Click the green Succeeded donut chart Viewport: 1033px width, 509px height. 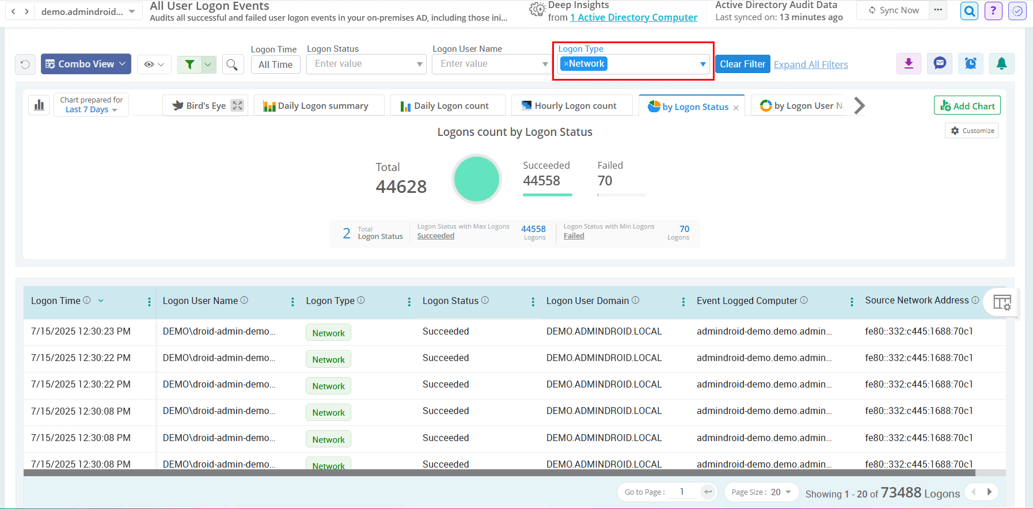[477, 179]
